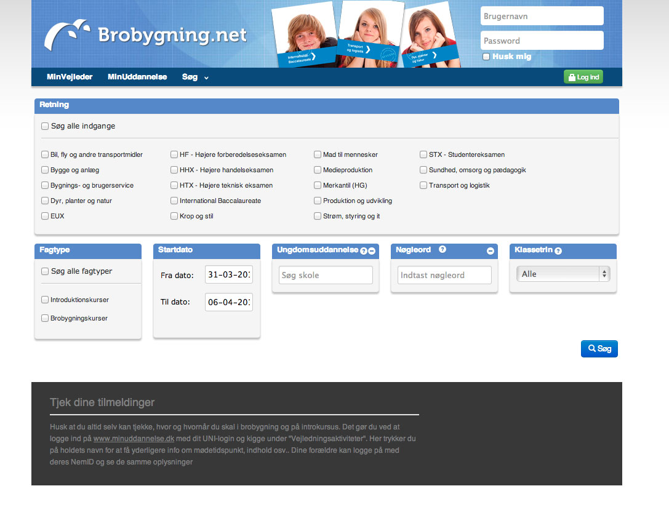Check Brobygningskurser
This screenshot has width=669, height=518.
(45, 318)
